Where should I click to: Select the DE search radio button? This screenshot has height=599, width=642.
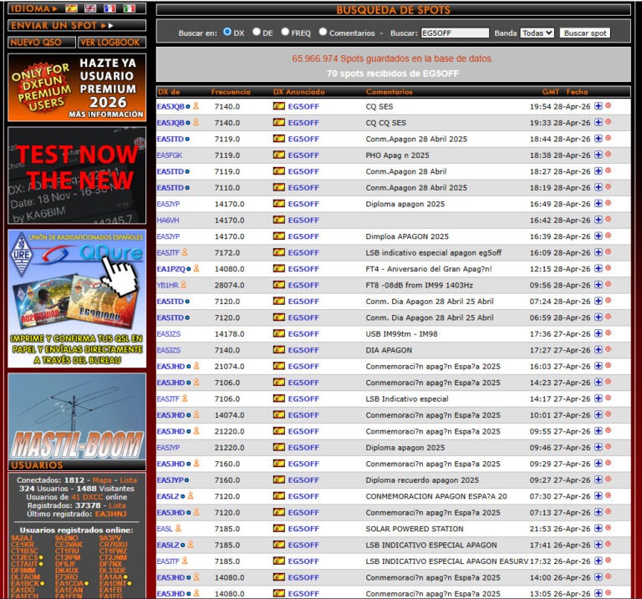point(257,33)
